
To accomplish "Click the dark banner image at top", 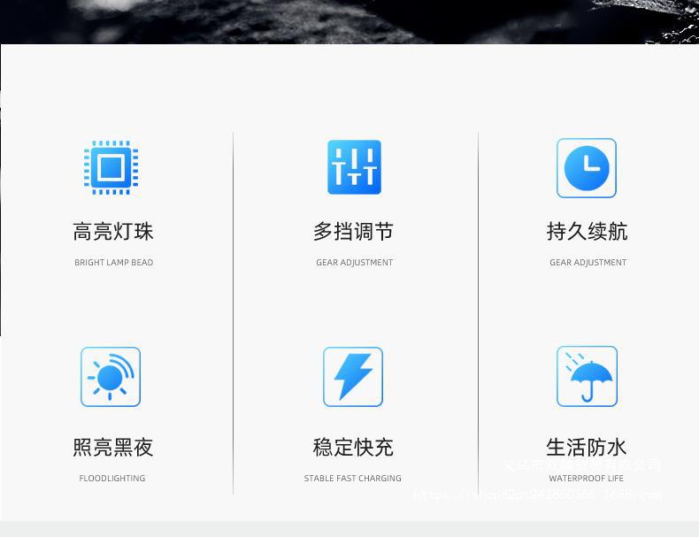I will [x=349, y=21].
